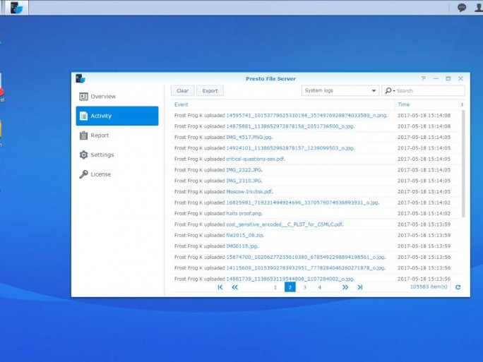Go to page 1
The image size is (483, 362).
(275, 287)
